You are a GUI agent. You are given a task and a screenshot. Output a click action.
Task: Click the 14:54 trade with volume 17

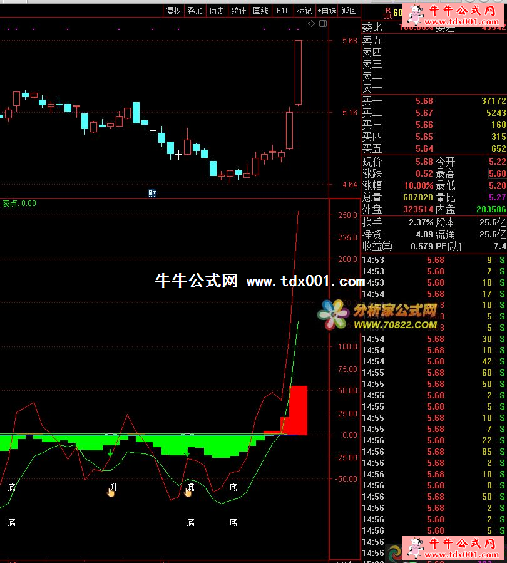pyautogui.click(x=434, y=294)
